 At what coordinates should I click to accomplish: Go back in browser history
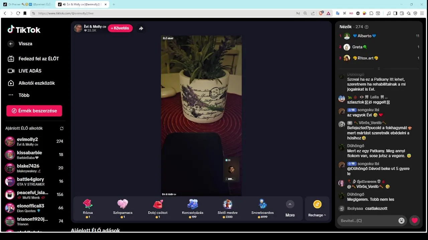[x=5, y=13]
